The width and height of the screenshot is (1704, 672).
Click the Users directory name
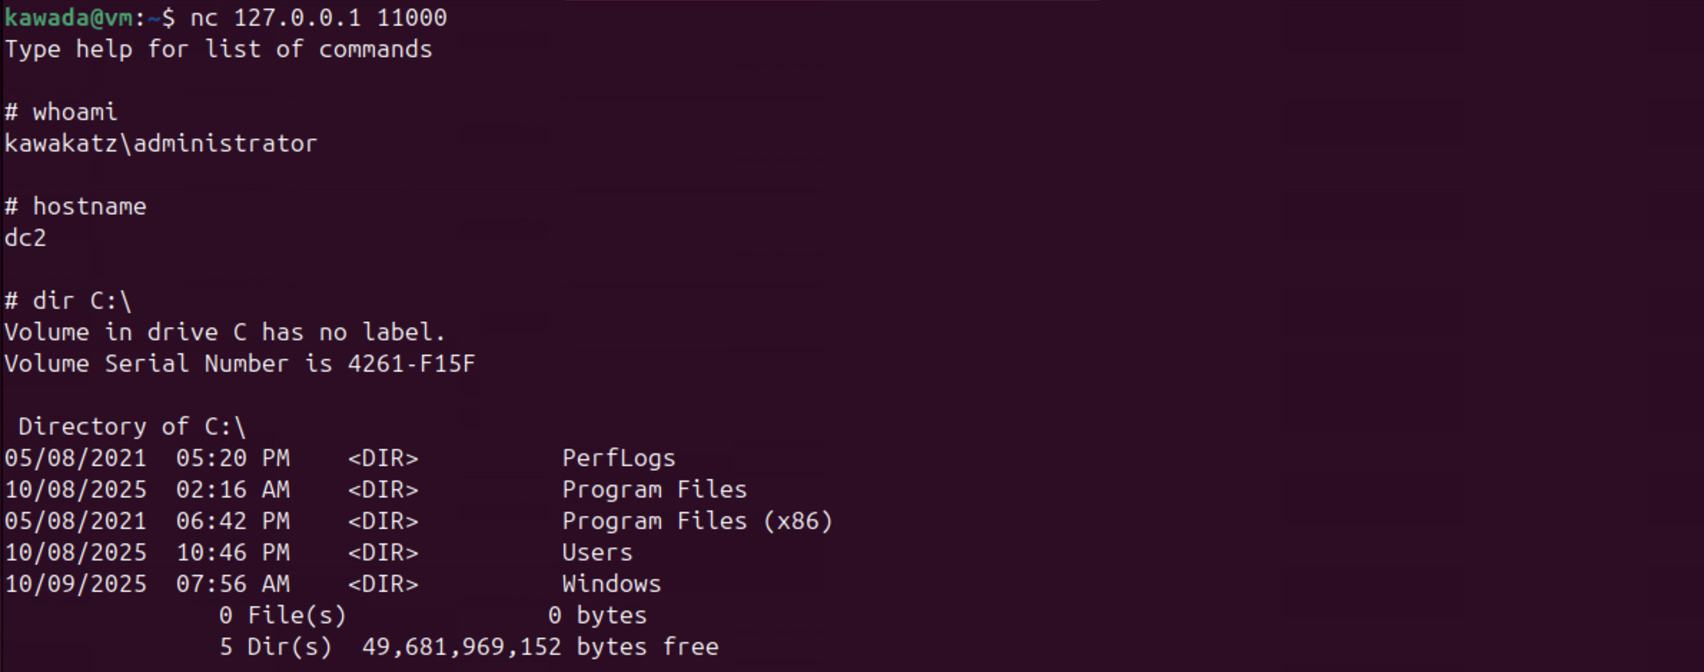tap(597, 553)
